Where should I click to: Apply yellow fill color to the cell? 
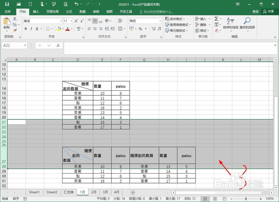(x=59, y=29)
